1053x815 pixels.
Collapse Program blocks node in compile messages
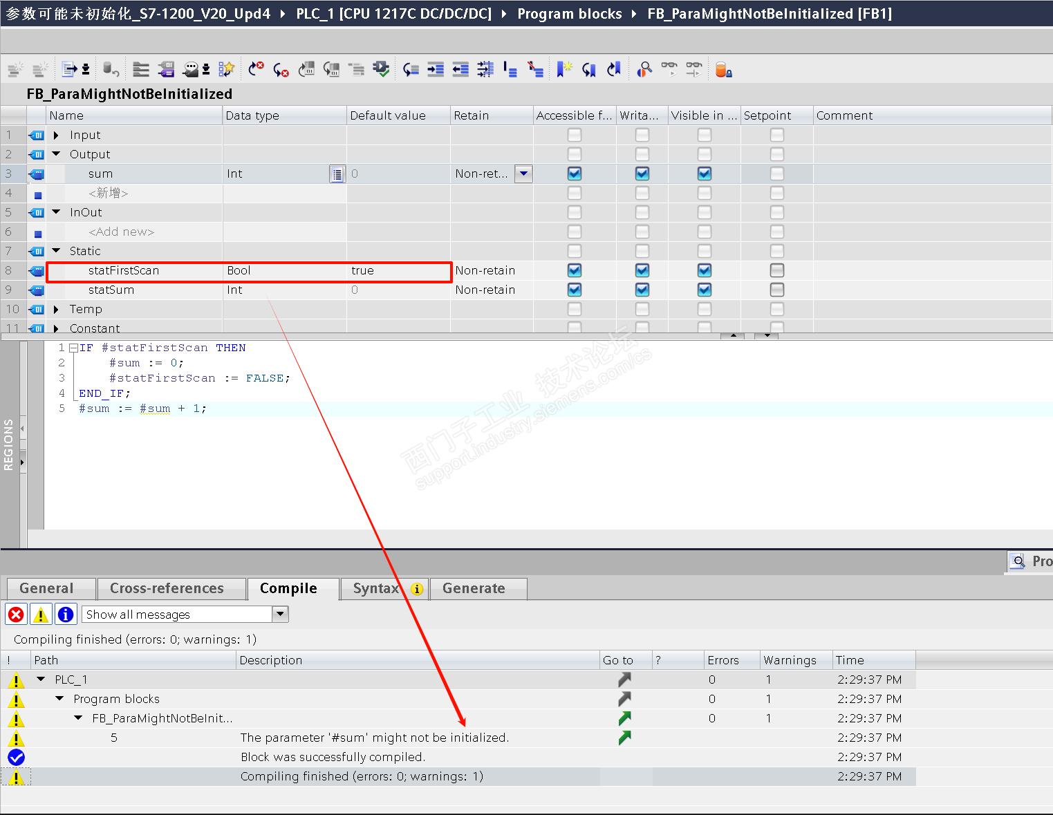click(59, 699)
